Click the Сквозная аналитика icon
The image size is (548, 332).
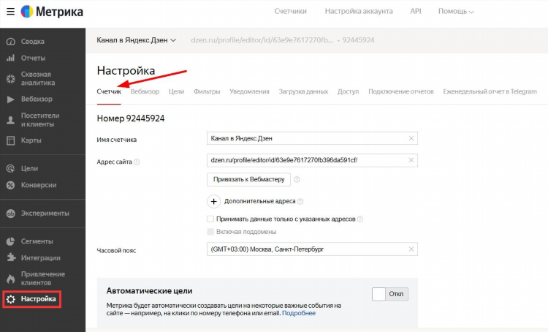[11, 79]
